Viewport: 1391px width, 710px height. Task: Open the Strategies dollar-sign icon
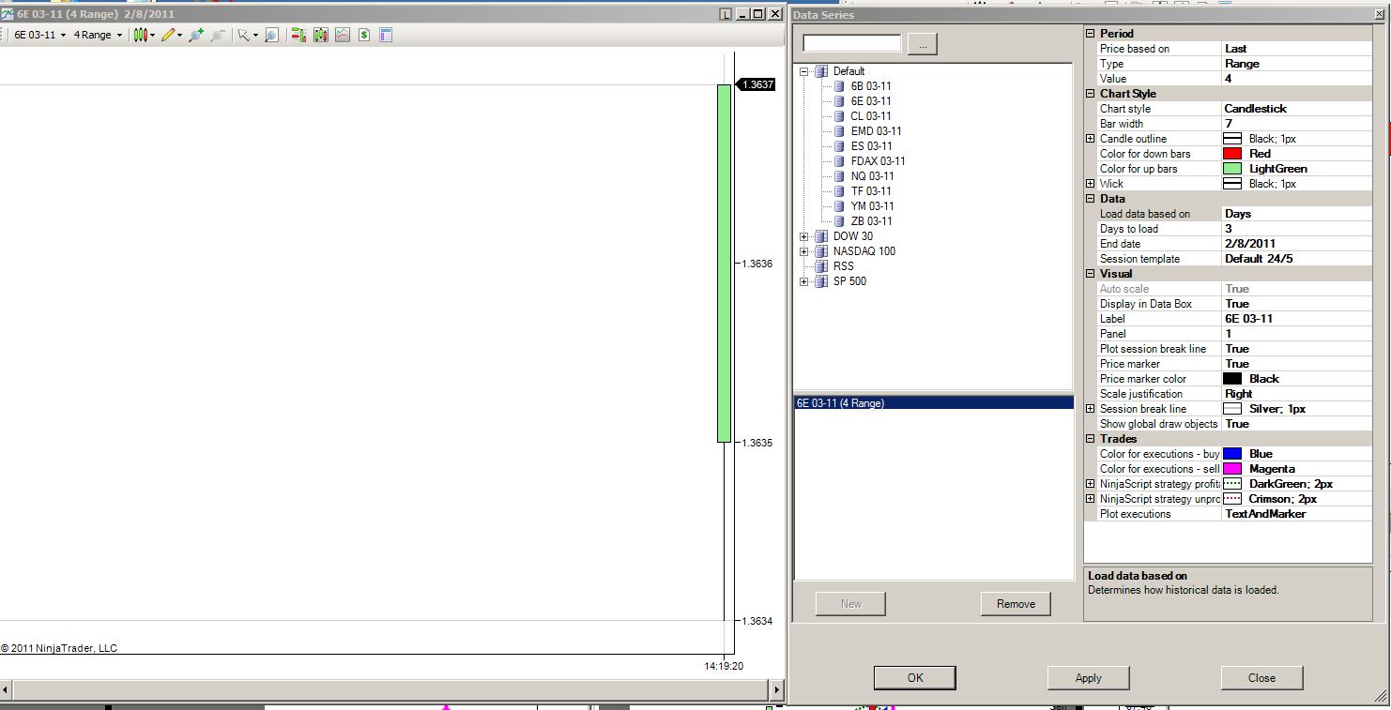(363, 35)
